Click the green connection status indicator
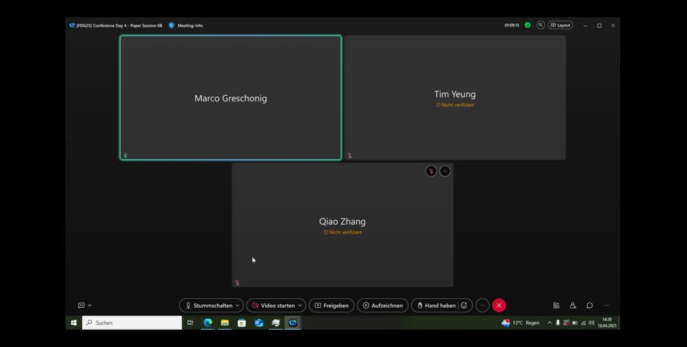 528,25
